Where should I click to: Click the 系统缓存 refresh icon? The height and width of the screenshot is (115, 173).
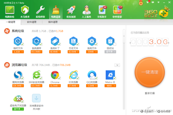[x=36, y=41]
